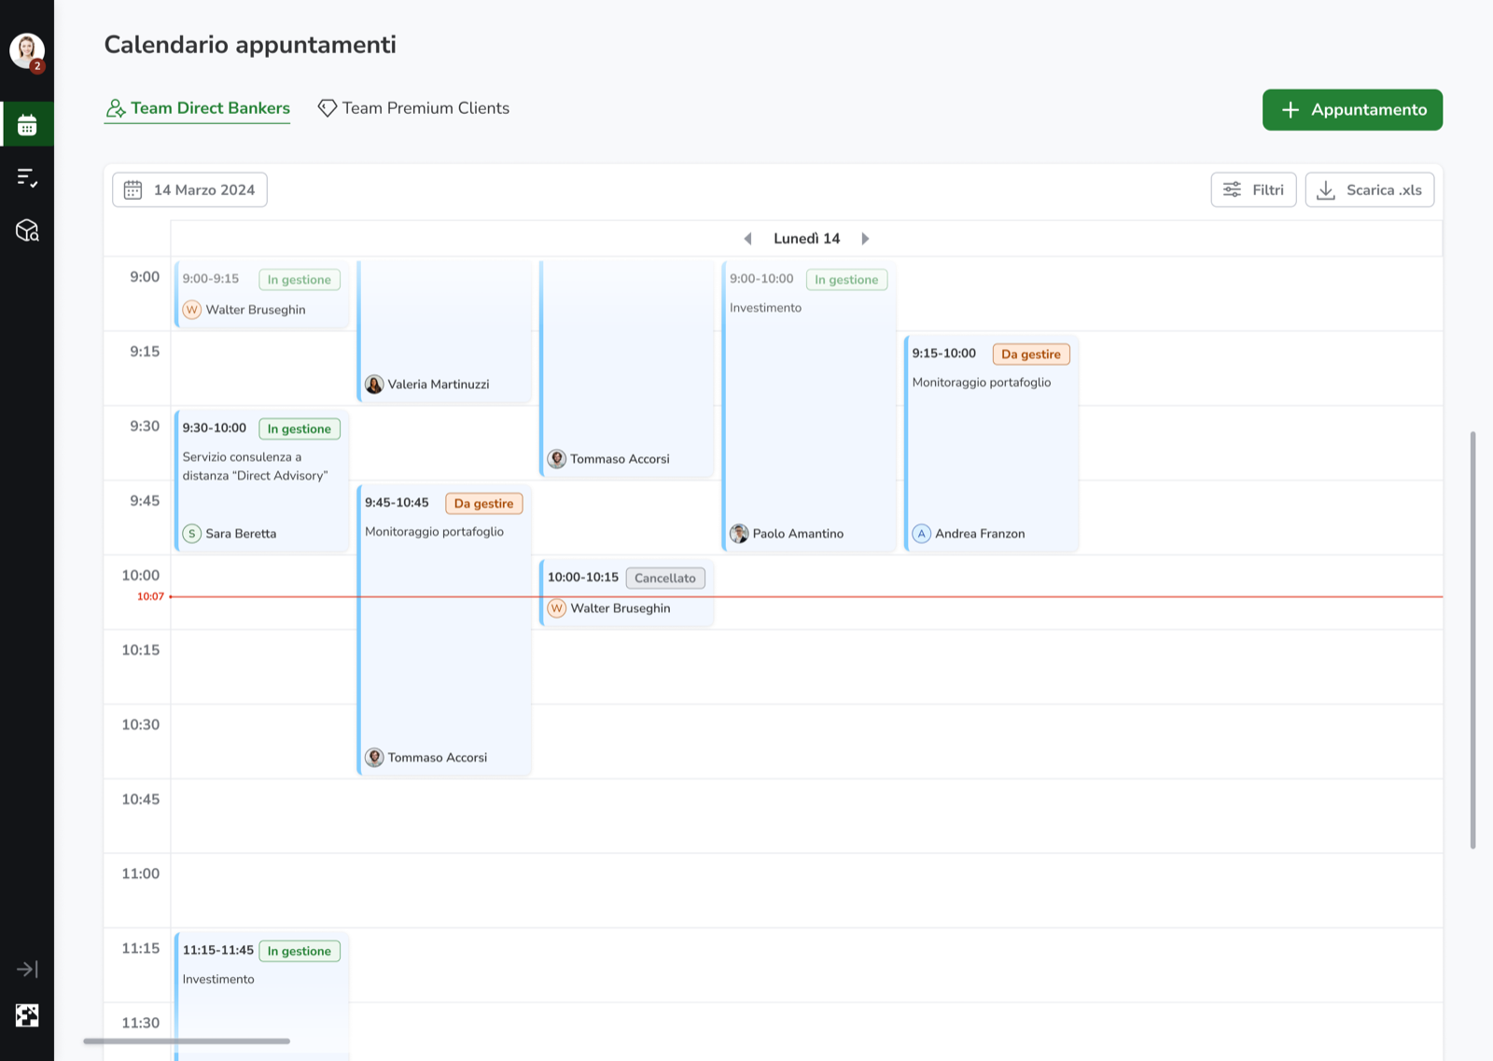Go to previous day arrow
The image size is (1493, 1061).
coord(747,239)
